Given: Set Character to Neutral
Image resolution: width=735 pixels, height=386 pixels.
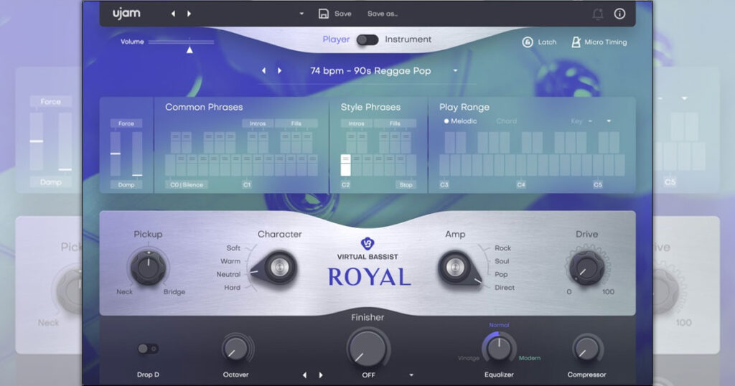Looking at the screenshot, I should pos(228,275).
